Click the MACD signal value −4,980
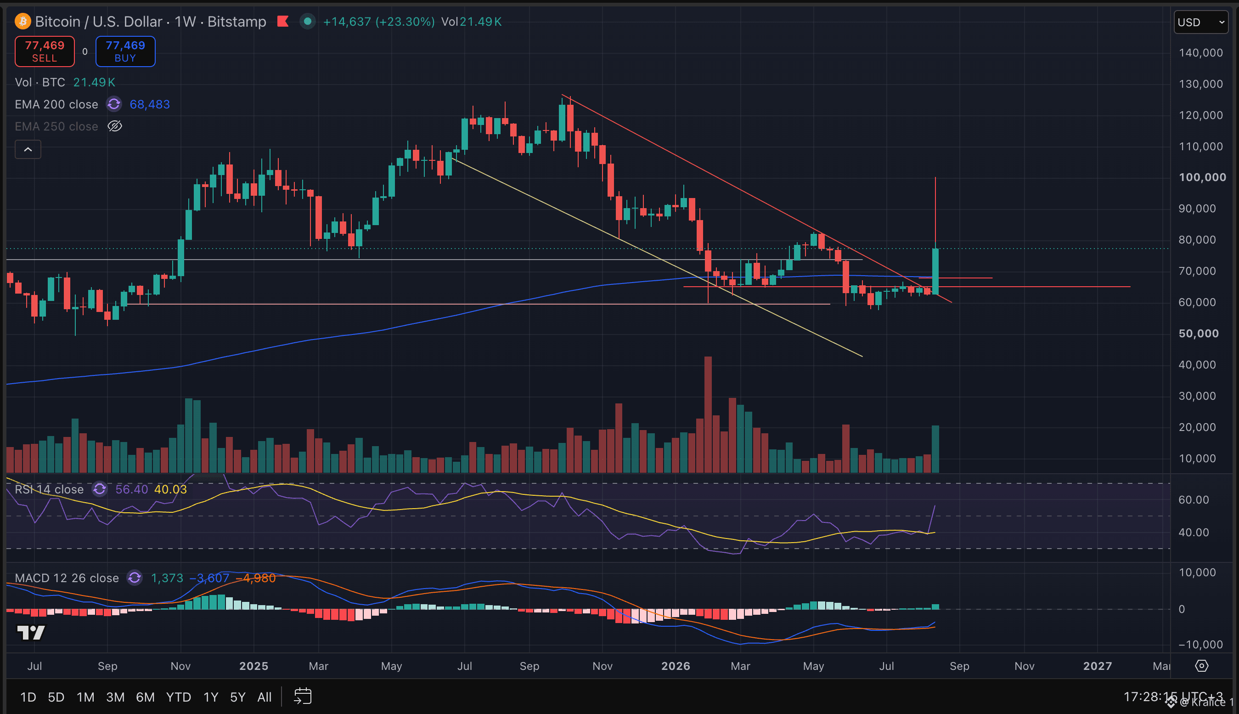The width and height of the screenshot is (1239, 714). [x=256, y=578]
